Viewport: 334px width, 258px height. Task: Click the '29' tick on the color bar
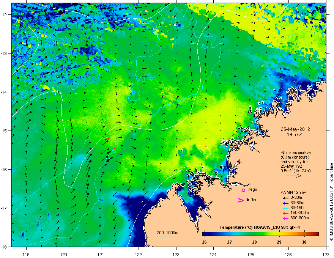(279, 242)
